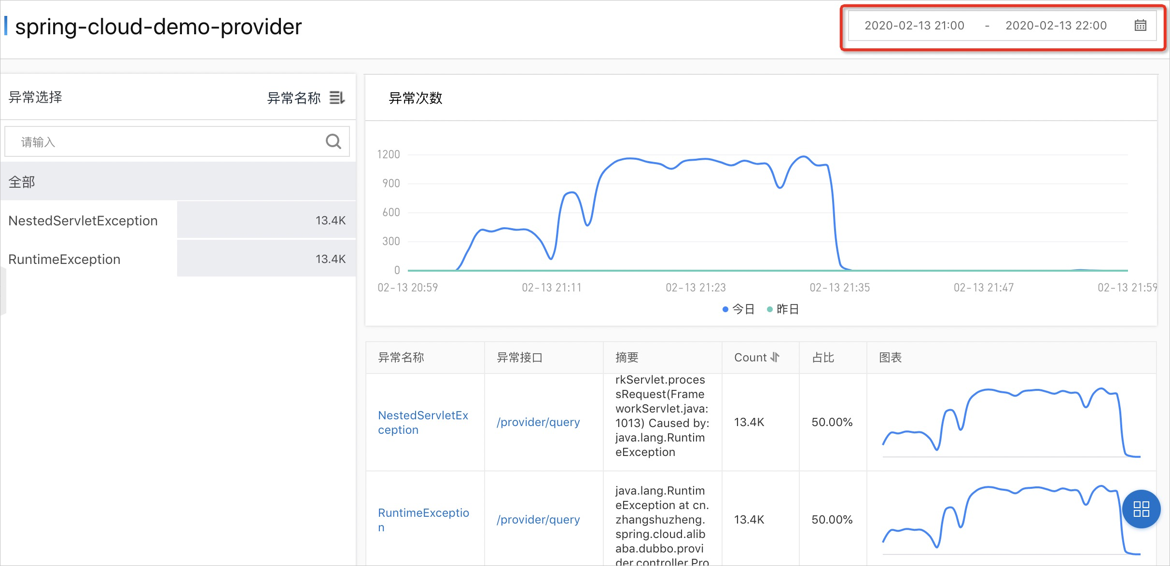
Task: Sort table by Count column arrows
Action: (x=775, y=358)
